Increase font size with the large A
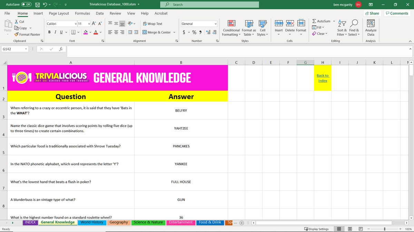The height and width of the screenshot is (232, 414). (x=94, y=24)
